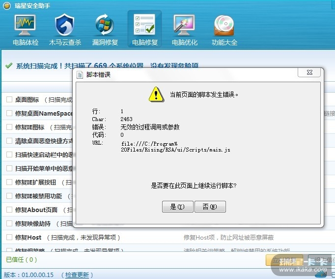Click the 电脑优化 tab label
Viewport: 335px width, 279px height.
185,42
